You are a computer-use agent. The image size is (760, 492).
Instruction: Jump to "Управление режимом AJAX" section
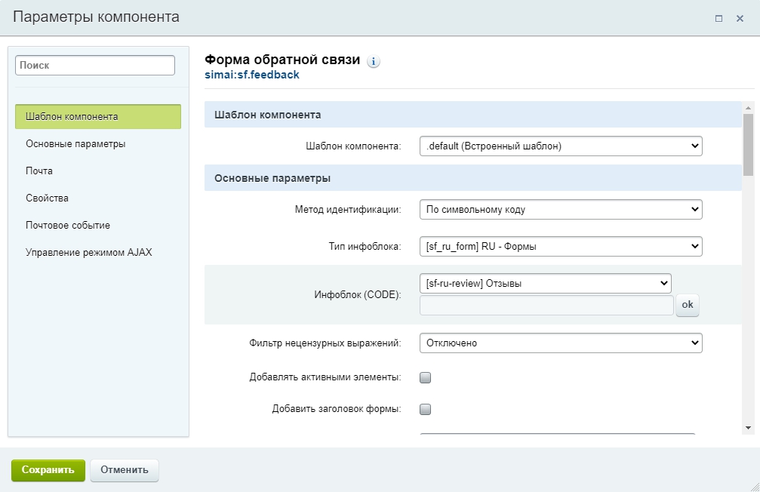88,252
